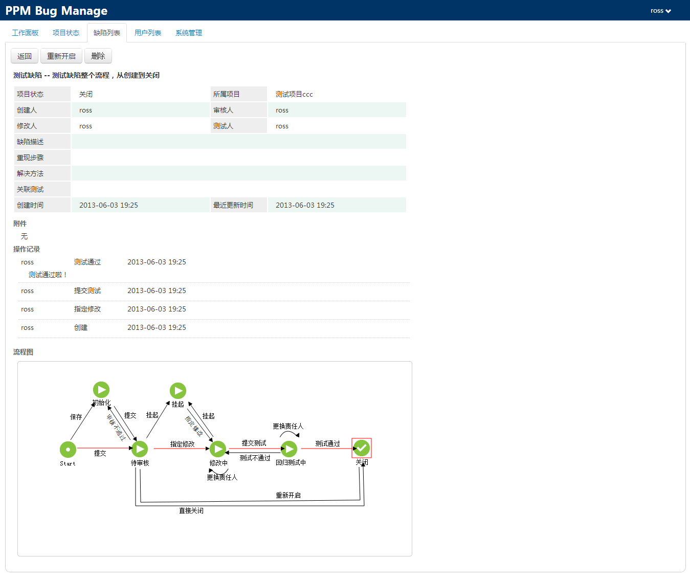Click the 关闭 checkmark node
The width and height of the screenshot is (690, 580).
coord(362,448)
